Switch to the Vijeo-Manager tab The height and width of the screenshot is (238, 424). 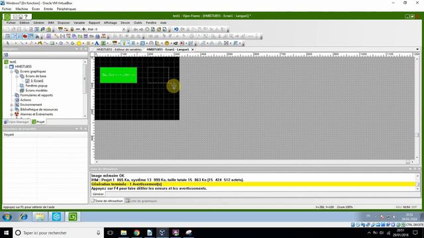click(x=17, y=122)
